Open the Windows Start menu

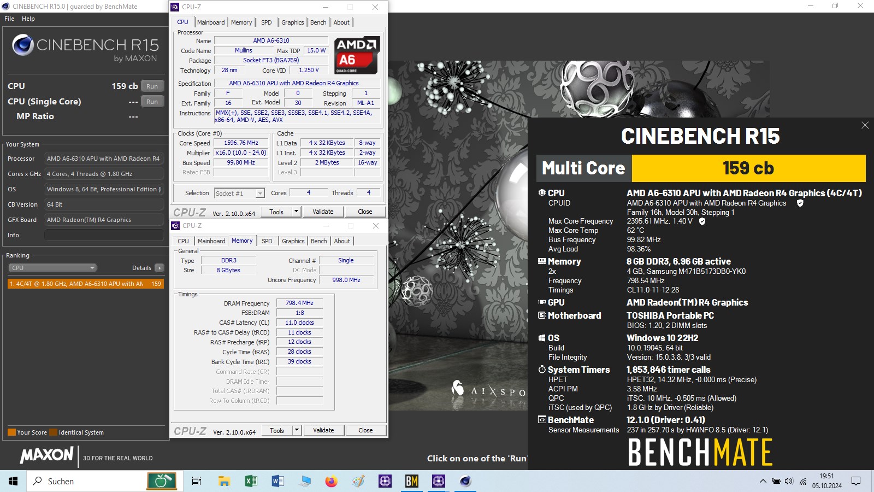coord(13,481)
